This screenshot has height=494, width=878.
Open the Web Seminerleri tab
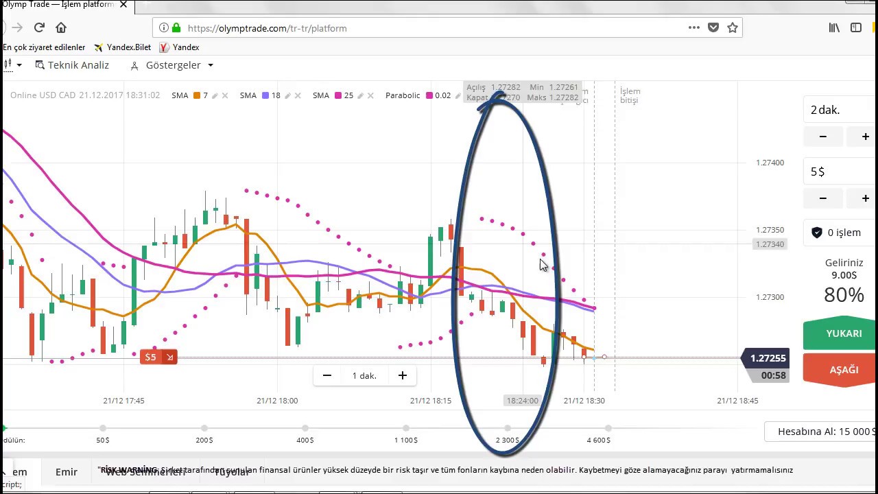click(145, 471)
